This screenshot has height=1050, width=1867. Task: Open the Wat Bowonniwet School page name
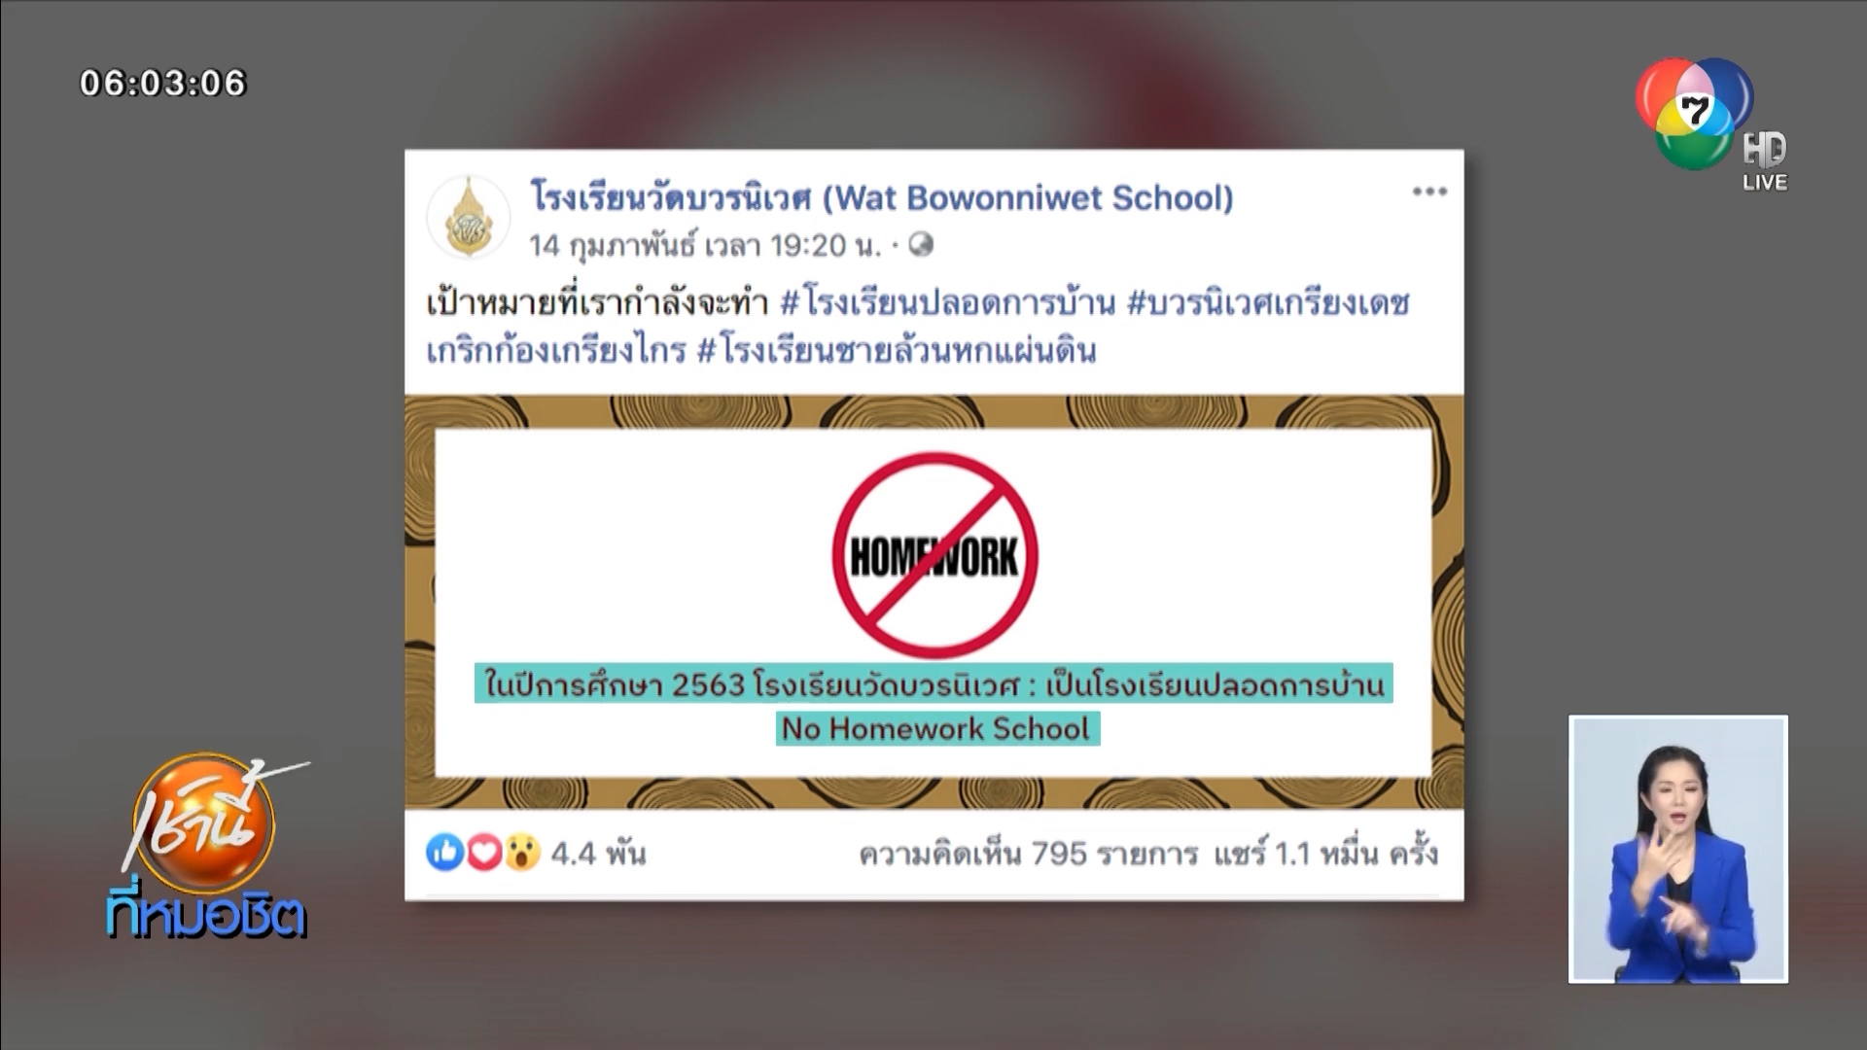(x=881, y=197)
